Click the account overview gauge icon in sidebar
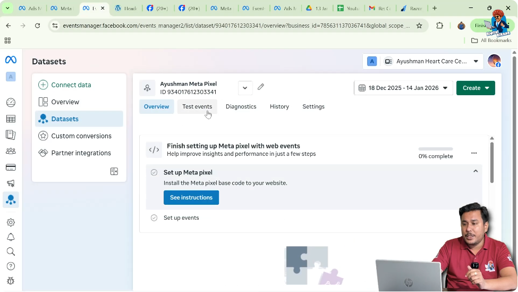Screen dimensions: 518x292 pyautogui.click(x=11, y=103)
